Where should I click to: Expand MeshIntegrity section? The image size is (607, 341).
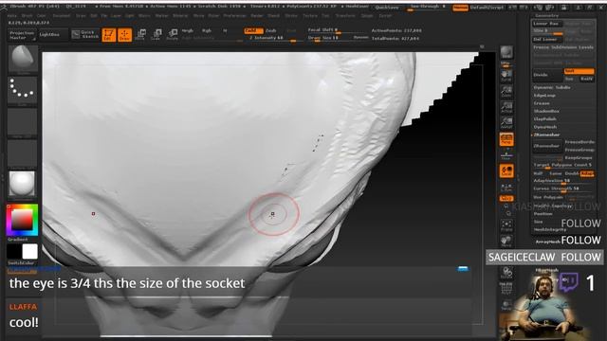(550, 229)
